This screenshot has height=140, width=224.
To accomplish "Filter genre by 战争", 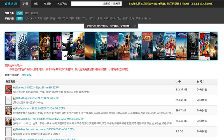I will 144,18.
